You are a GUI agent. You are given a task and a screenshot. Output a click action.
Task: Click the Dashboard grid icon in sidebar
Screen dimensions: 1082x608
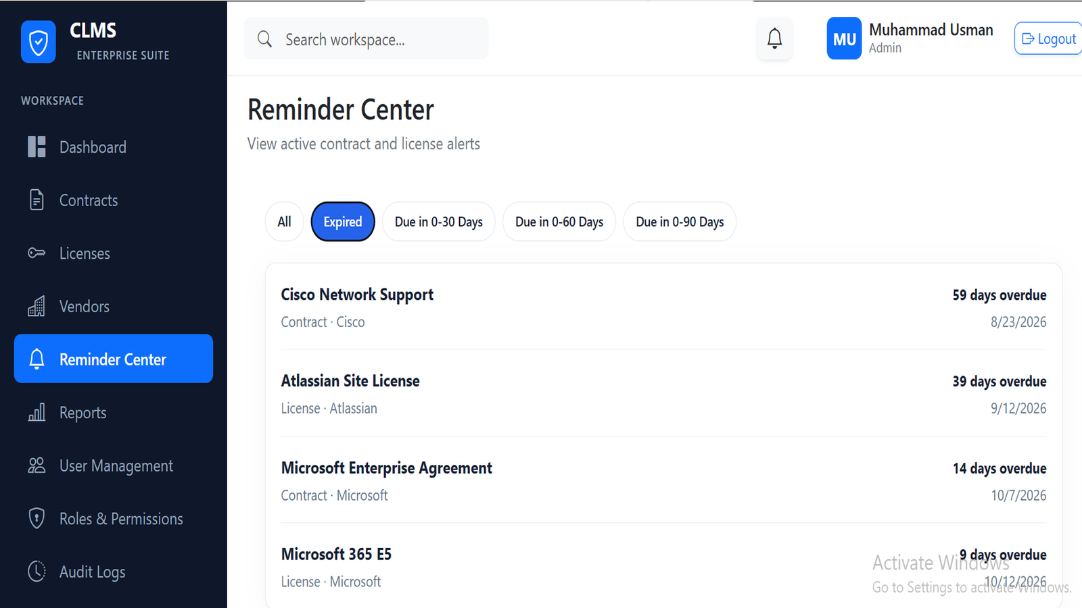point(37,147)
